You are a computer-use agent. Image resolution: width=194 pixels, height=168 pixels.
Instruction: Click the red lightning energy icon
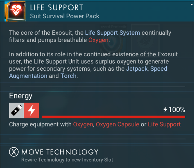click(x=31, y=111)
